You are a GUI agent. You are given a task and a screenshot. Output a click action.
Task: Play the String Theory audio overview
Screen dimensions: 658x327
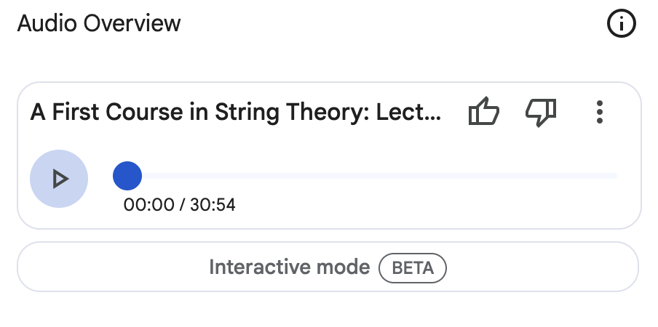pos(59,179)
